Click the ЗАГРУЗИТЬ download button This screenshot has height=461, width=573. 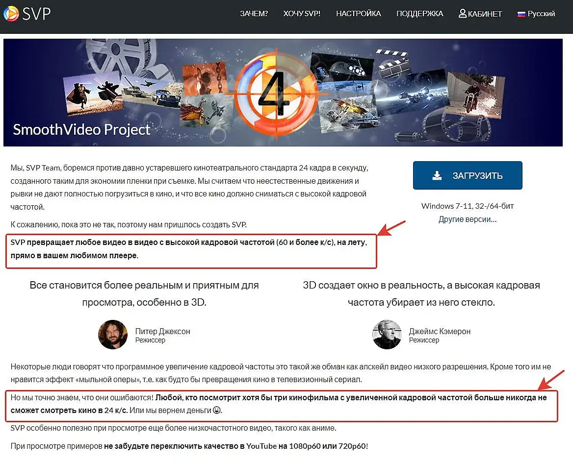pos(468,175)
